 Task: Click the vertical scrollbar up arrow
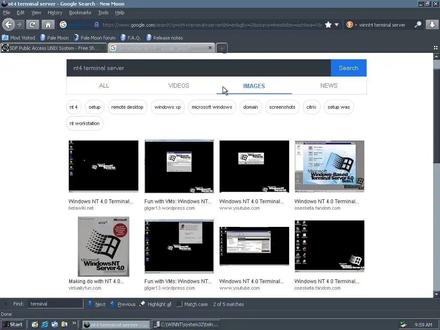(436, 56)
